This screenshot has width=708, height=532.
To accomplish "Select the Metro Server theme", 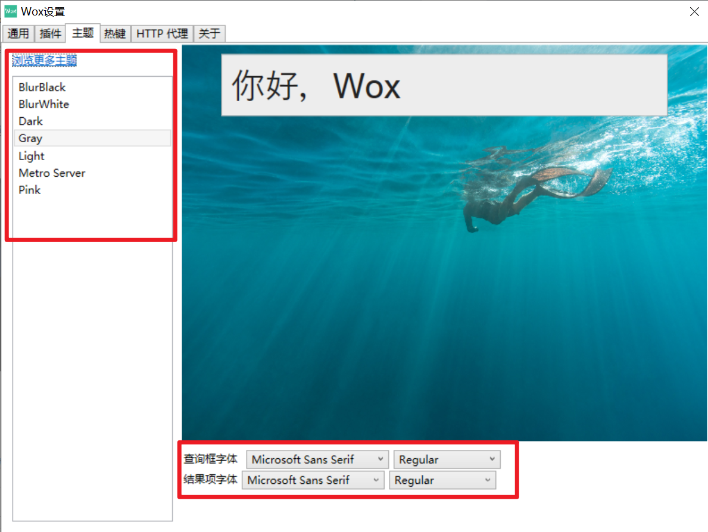I will coord(52,173).
